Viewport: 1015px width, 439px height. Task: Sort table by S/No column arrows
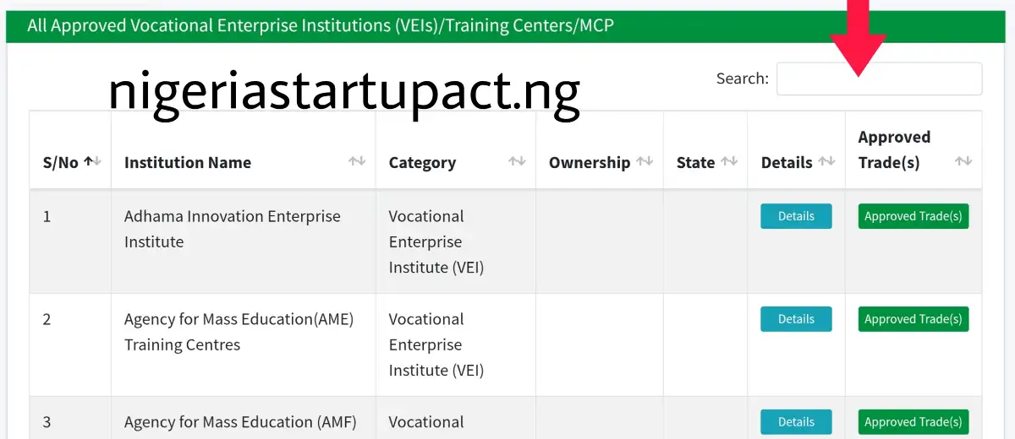(x=92, y=161)
